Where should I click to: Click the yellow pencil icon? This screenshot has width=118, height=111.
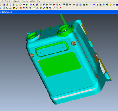point(17,8)
